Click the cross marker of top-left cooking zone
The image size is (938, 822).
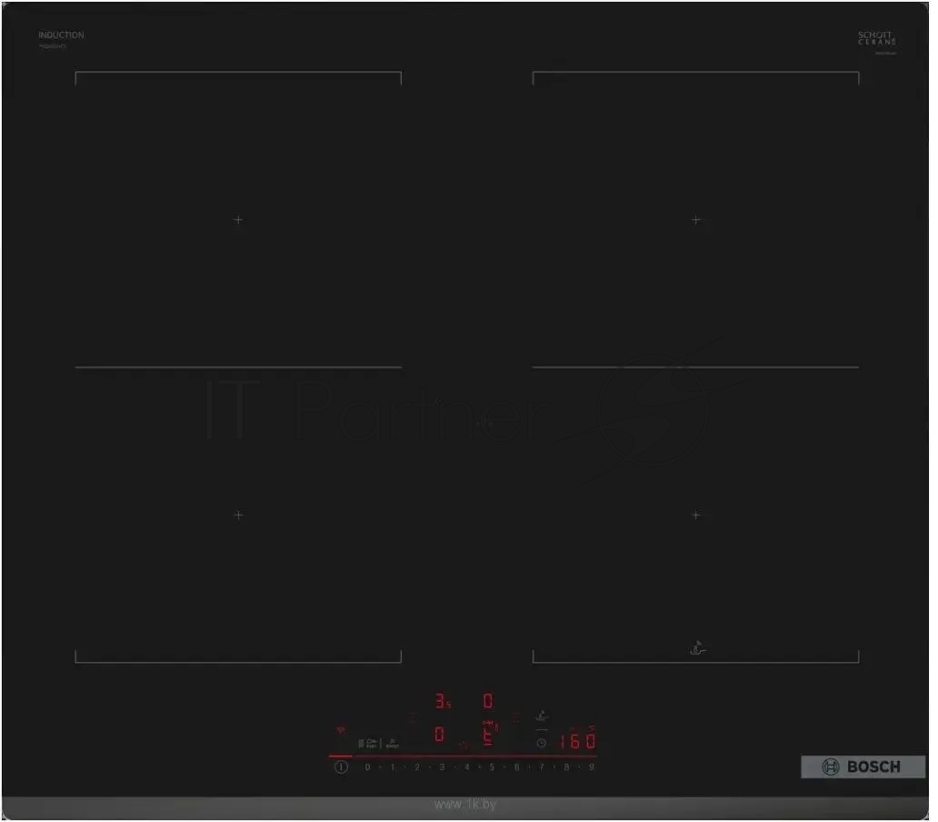[238, 219]
